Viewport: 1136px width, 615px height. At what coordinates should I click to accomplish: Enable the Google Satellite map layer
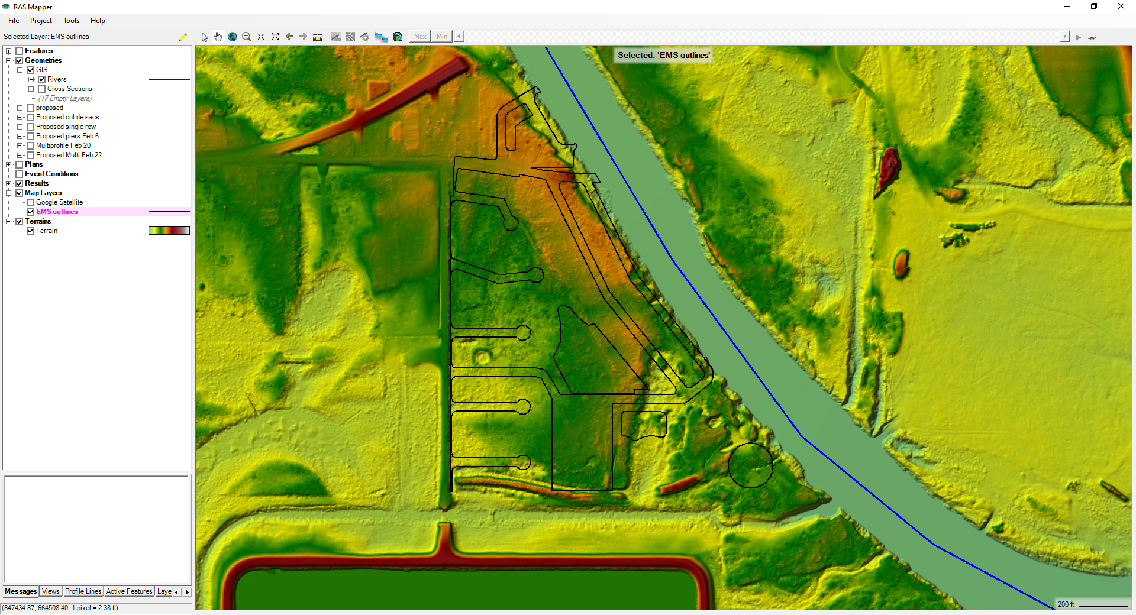pyautogui.click(x=30, y=202)
